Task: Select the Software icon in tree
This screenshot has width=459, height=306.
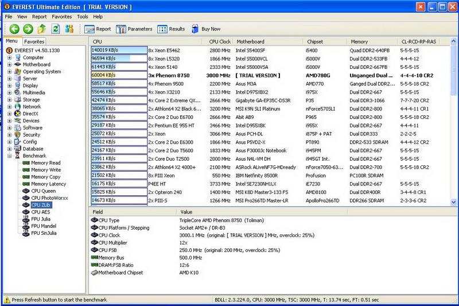Action: click(18, 127)
